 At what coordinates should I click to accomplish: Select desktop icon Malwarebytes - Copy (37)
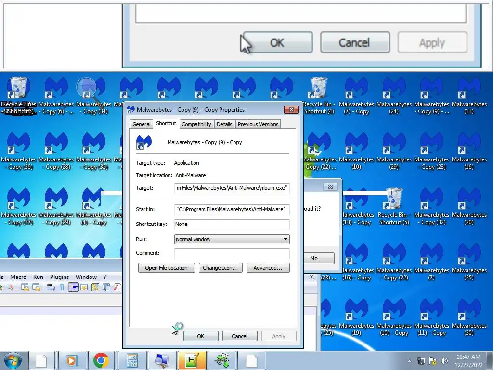19,206
